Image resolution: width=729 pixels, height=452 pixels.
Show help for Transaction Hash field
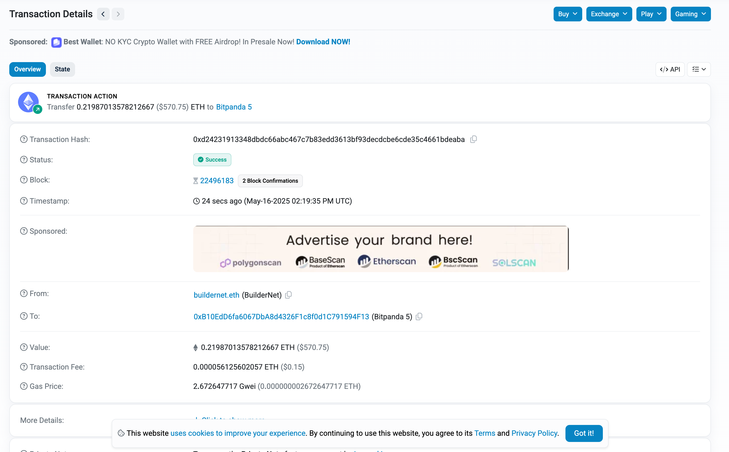24,139
